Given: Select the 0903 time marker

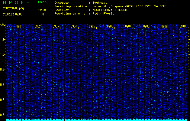Looking at the screenshot, I should click(56, 26).
